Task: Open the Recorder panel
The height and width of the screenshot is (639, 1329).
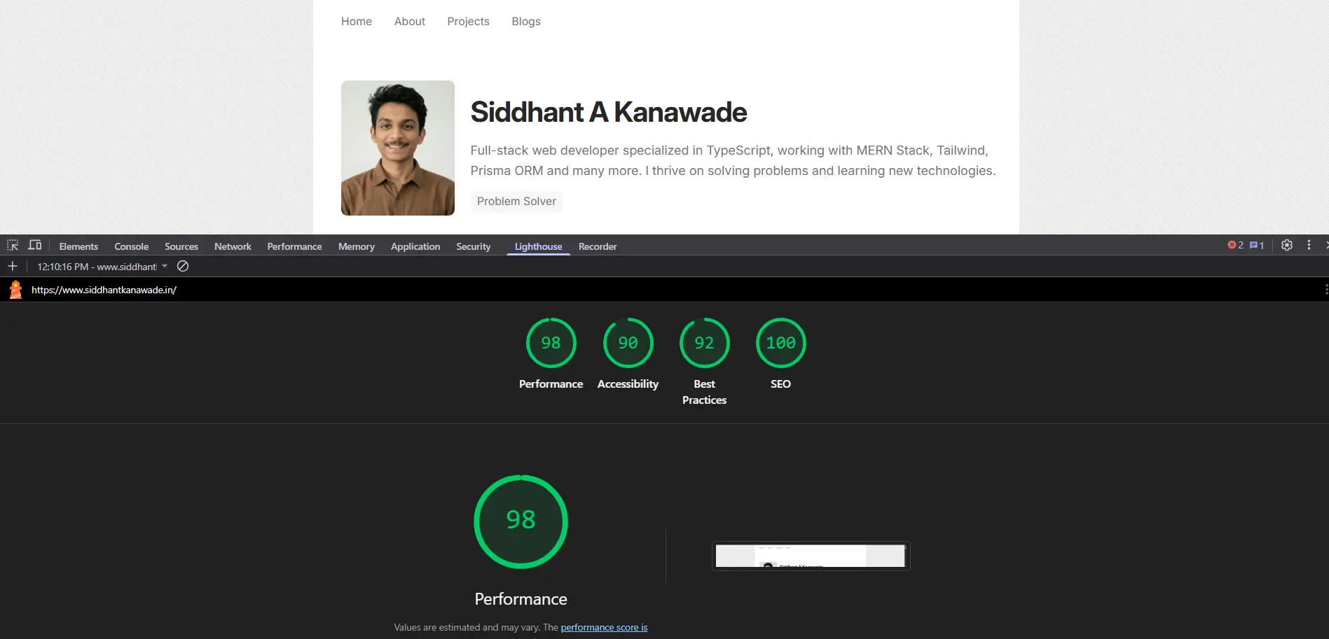Action: (597, 246)
